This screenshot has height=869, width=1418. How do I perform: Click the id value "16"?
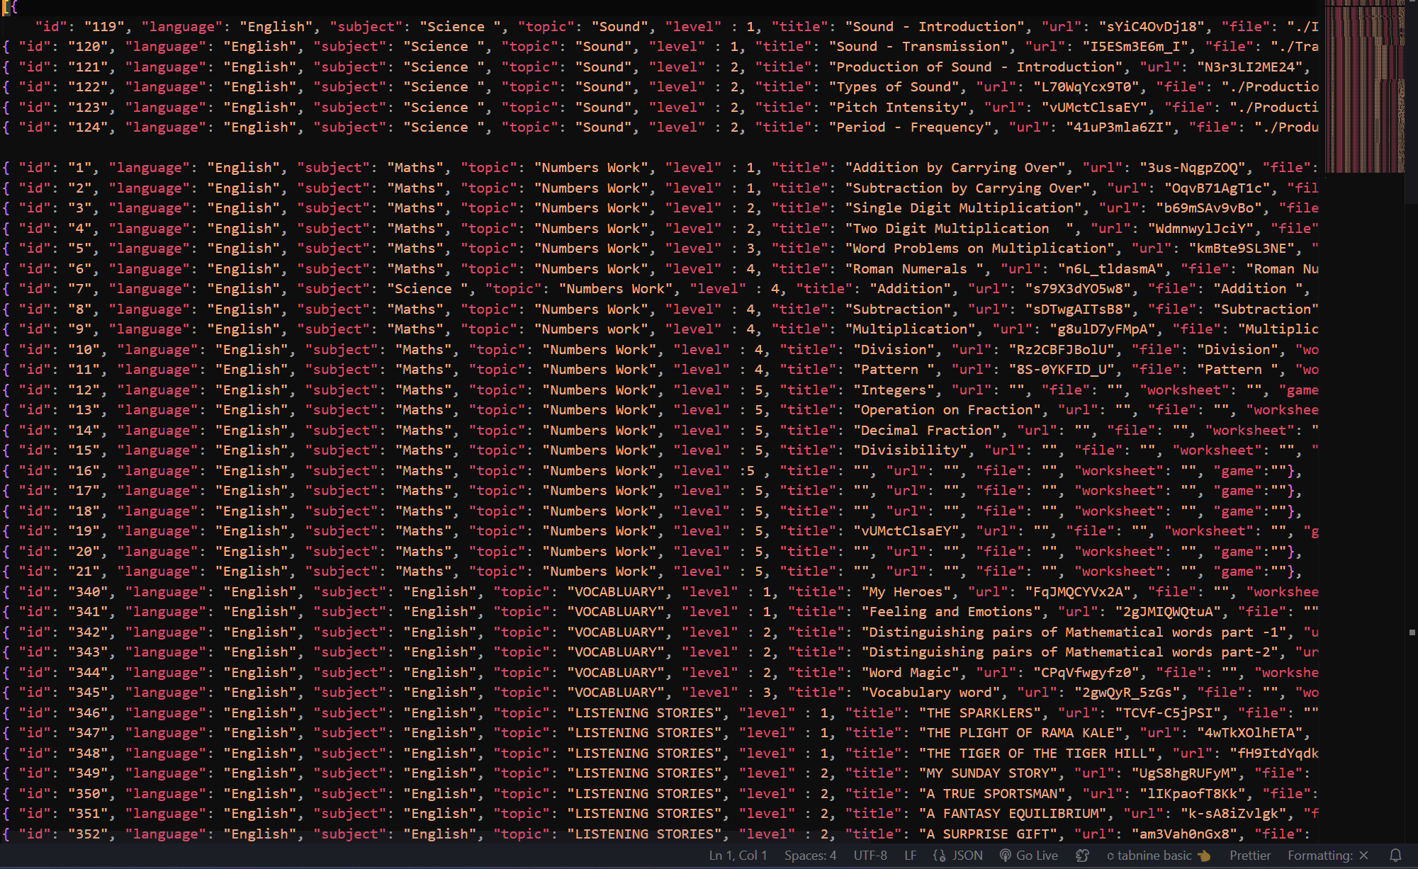coord(84,471)
